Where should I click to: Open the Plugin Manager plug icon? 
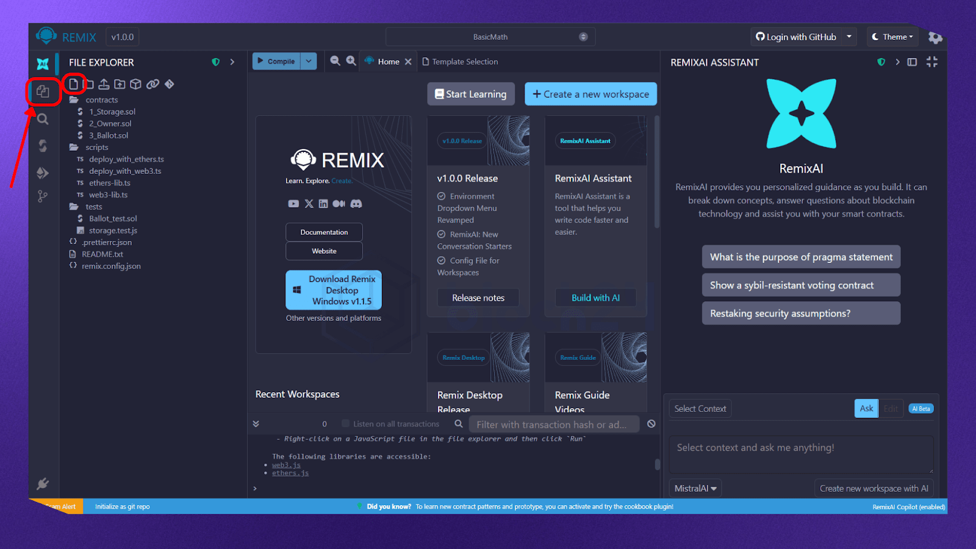click(x=43, y=484)
